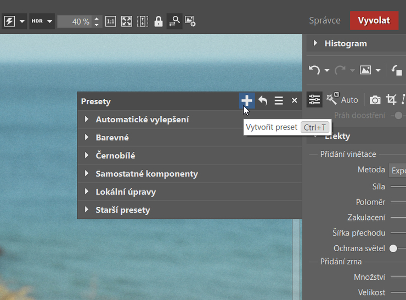Toggle the Ochrana světel slider handle
406x300 pixels.
coord(393,248)
